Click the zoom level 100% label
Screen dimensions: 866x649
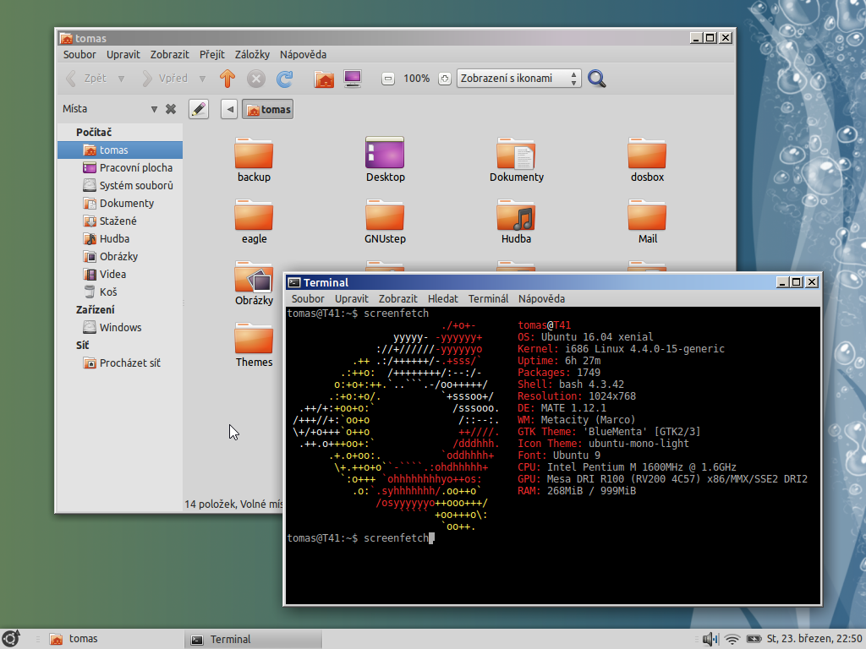point(416,79)
